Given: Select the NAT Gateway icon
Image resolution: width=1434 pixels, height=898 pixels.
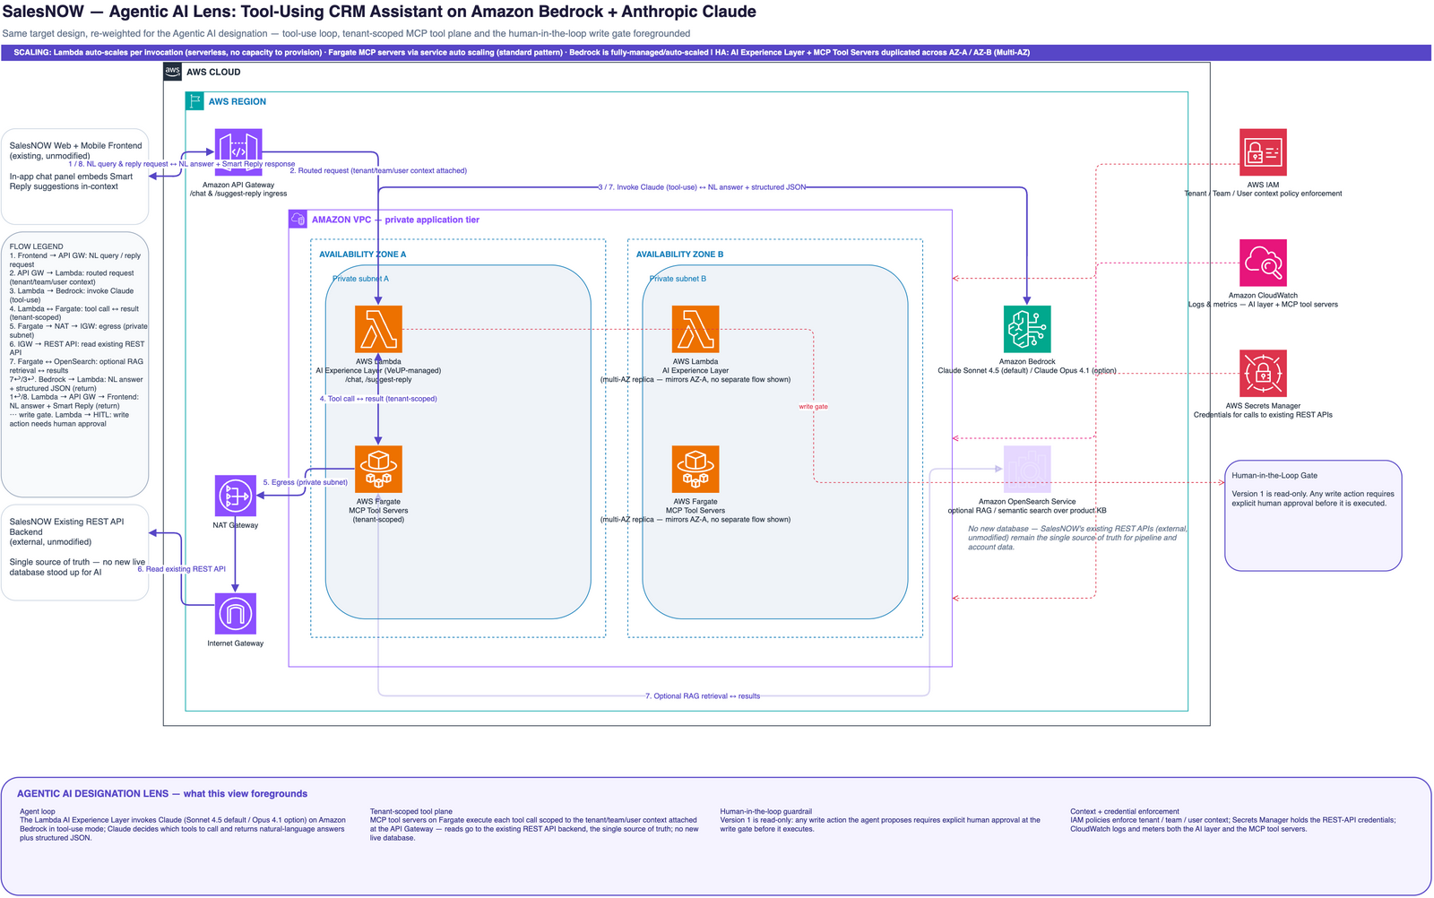Looking at the screenshot, I should pos(236,496).
